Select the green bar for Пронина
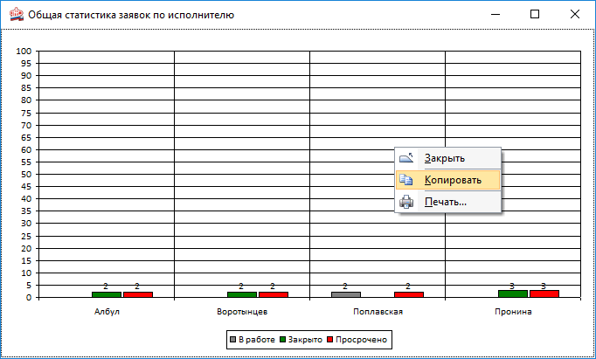Screen dimensions: 596x359 [512, 293]
